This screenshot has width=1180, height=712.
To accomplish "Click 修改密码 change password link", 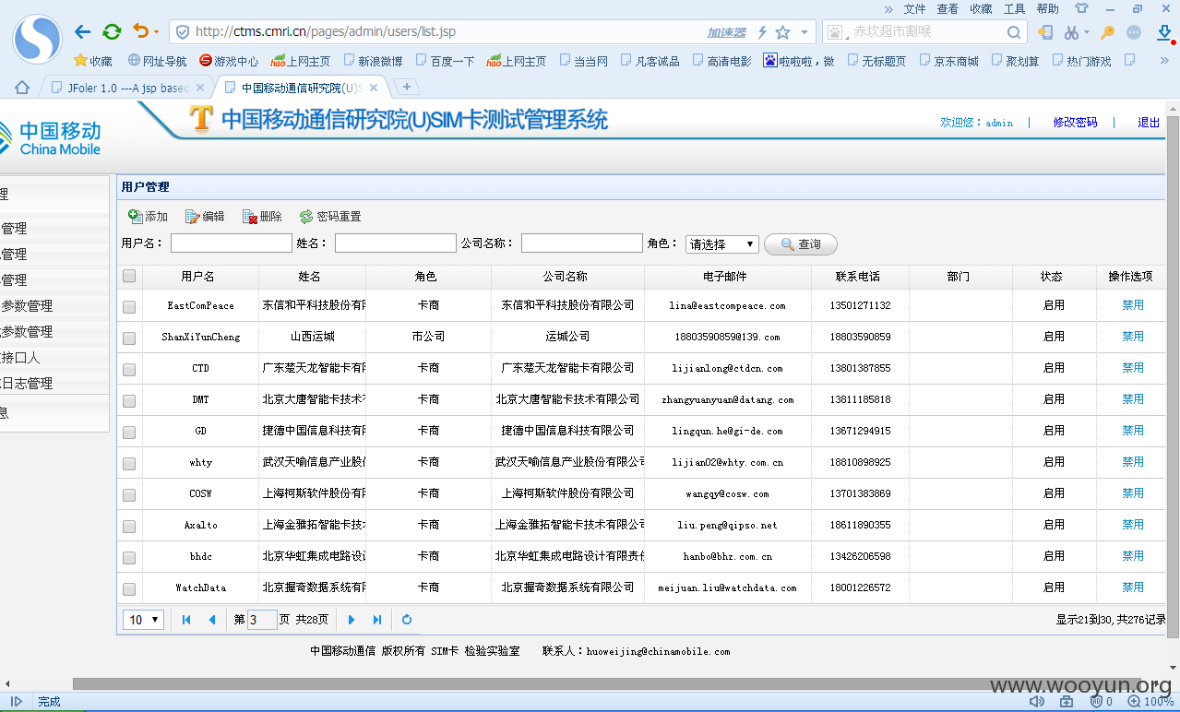I will point(1075,122).
